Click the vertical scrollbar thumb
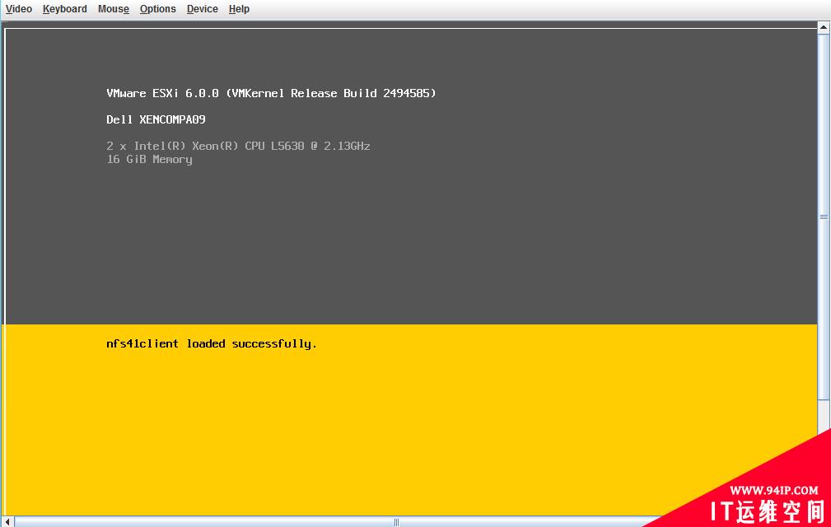This screenshot has height=527, width=831. [824, 217]
